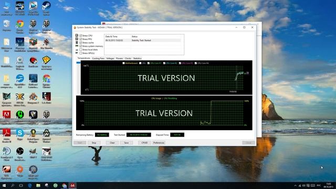Image resolution: width=336 pixels, height=189 pixels.
Task: Select the AIDA64 taskbar button
Action: click(x=72, y=185)
